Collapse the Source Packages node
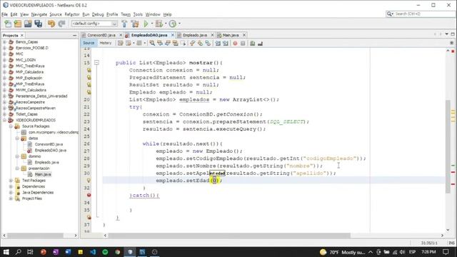This screenshot has width=457, height=257. coord(11,126)
